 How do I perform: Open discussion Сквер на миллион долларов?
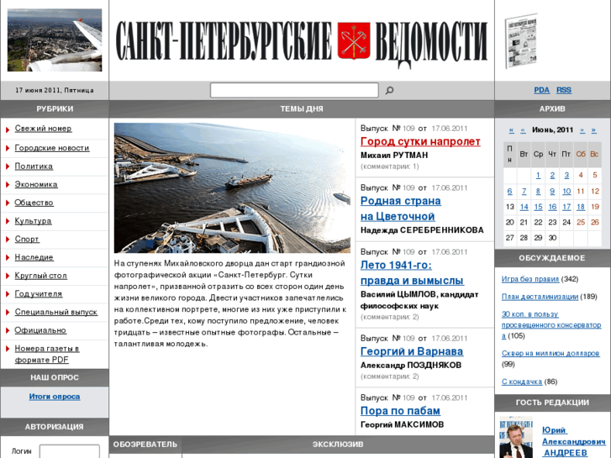550,354
